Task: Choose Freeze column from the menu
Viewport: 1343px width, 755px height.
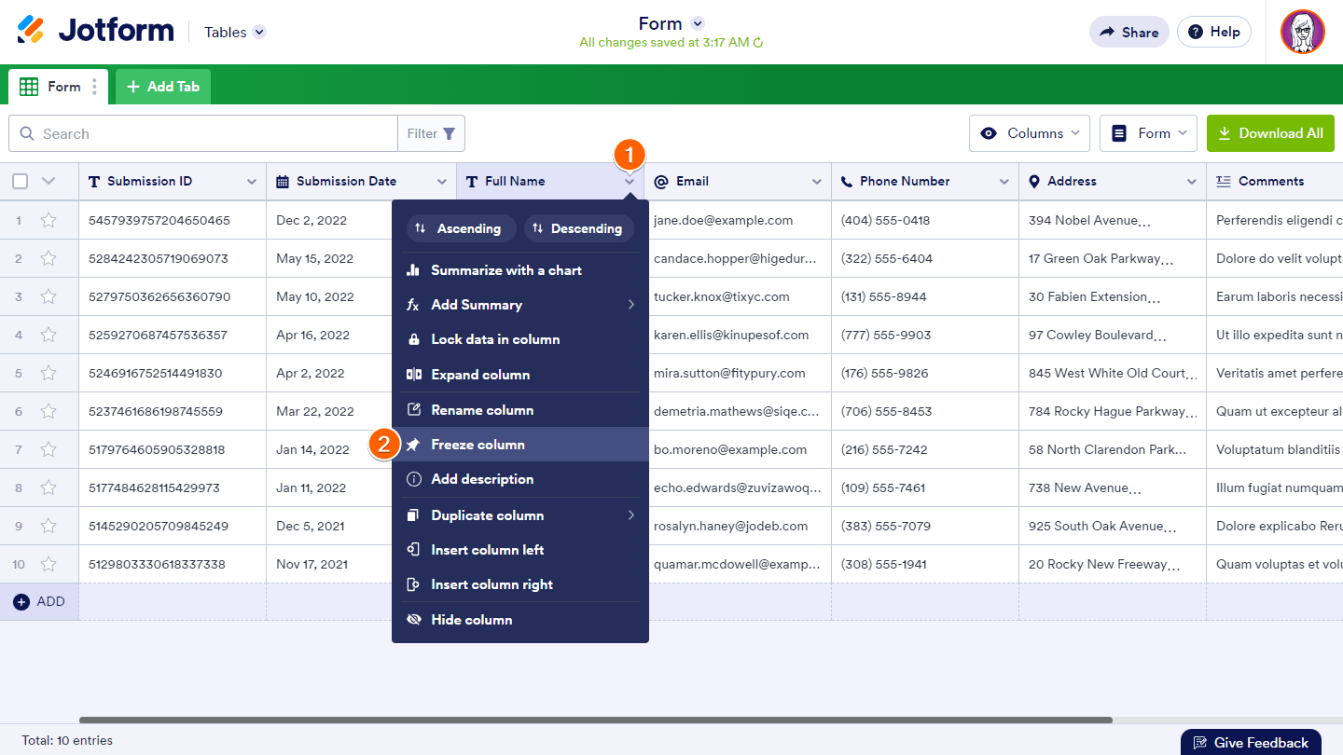Action: point(478,445)
